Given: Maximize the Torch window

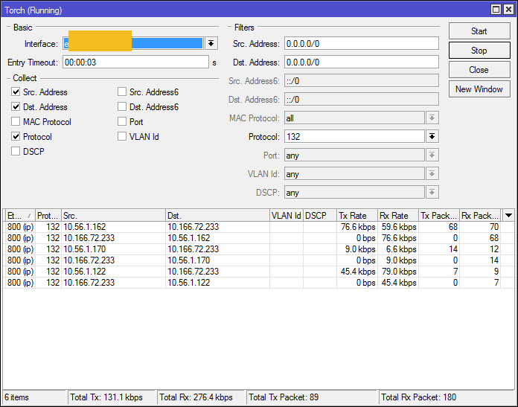Looking at the screenshot, I should pyautogui.click(x=496, y=10).
